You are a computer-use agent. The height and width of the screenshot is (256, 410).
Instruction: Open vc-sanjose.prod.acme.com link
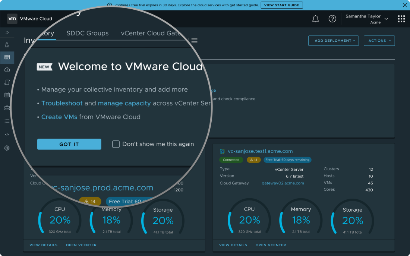[102, 187]
